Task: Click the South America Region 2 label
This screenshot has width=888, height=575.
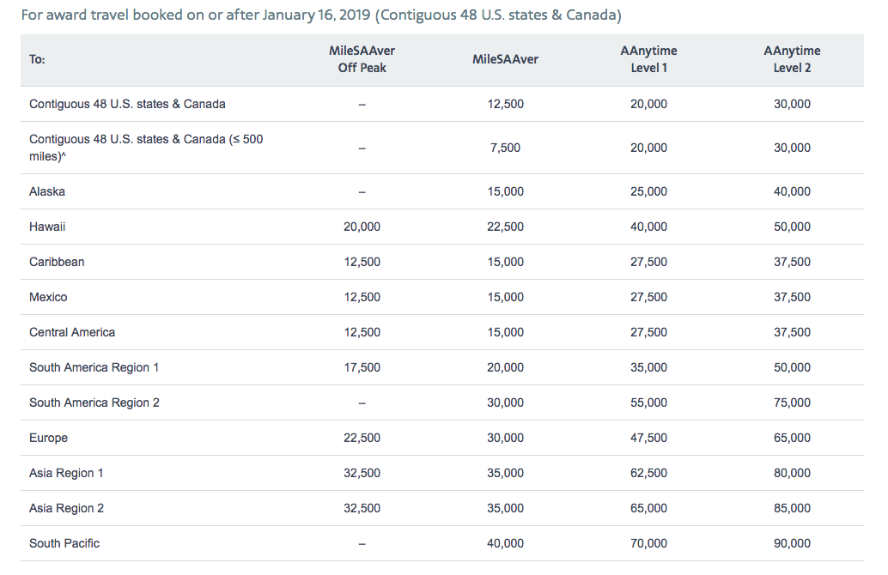Action: [x=94, y=402]
